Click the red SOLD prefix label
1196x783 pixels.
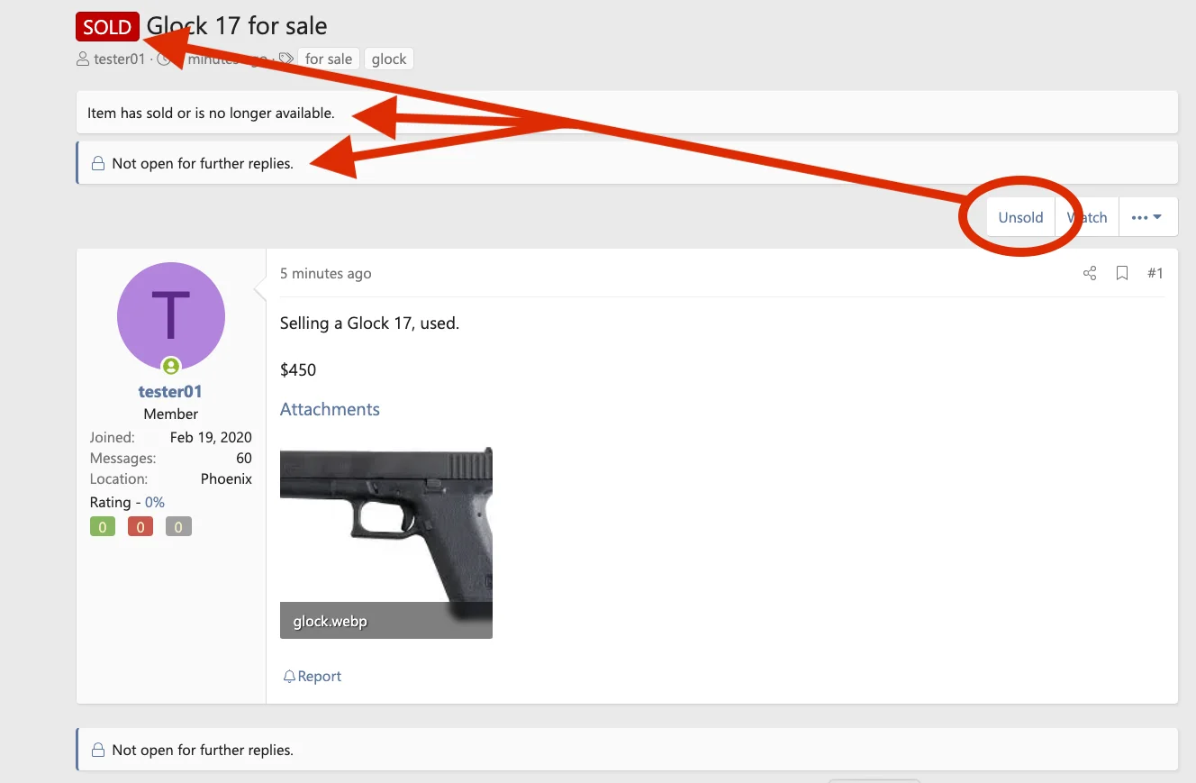[108, 27]
